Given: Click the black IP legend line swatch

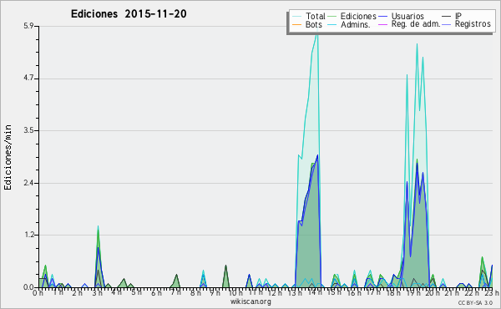Looking at the screenshot, I should point(447,17).
